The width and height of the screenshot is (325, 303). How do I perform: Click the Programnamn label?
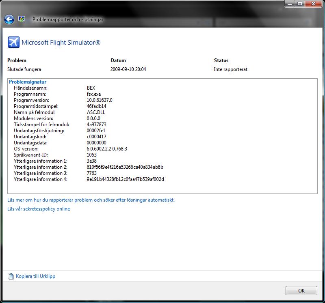tap(30, 94)
